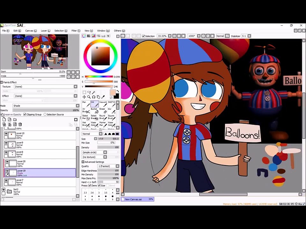Screen dimensions: 306x229
Task: Select the canvas rotate tool
Action: (93, 97)
